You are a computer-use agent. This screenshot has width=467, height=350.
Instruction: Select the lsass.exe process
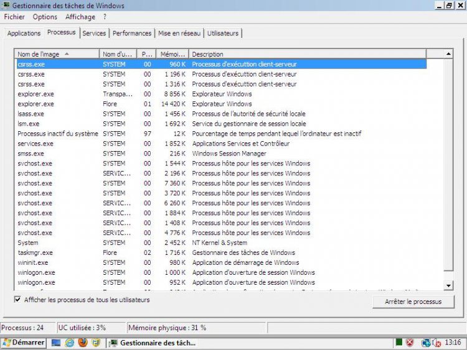[x=222, y=114]
